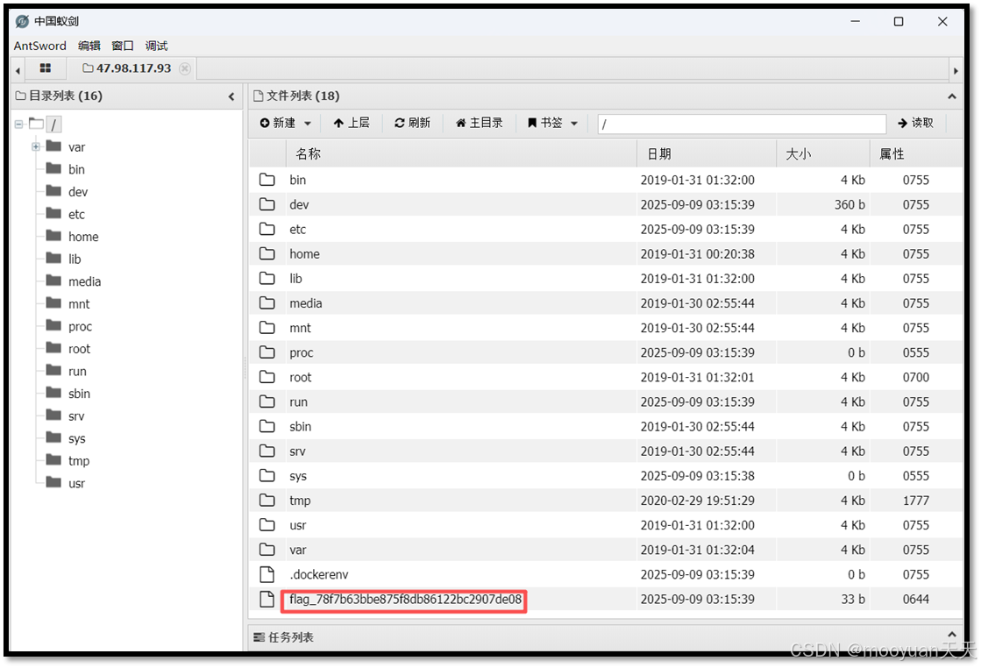981x668 pixels.
Task: Select tmp folder in directory tree
Action: 79,461
